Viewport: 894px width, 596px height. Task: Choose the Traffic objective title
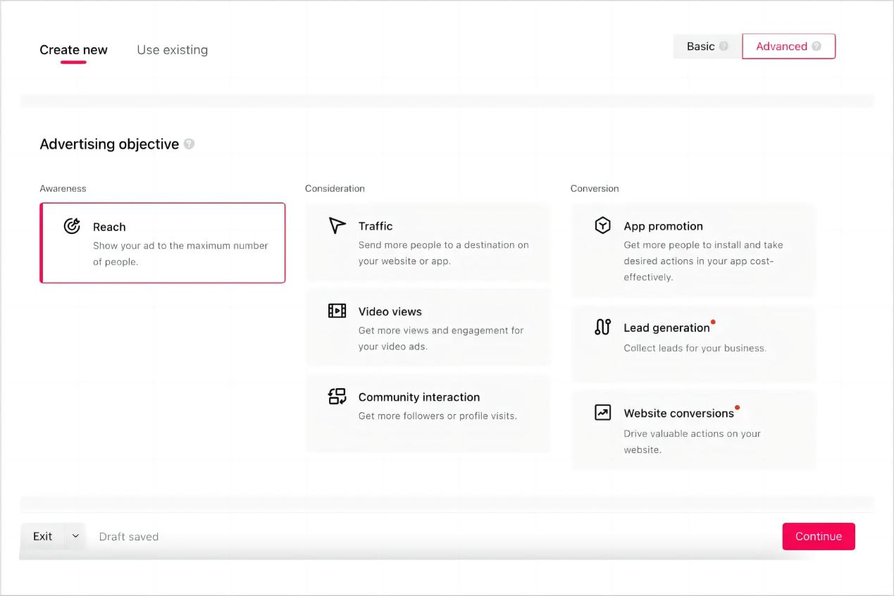pyautogui.click(x=375, y=226)
